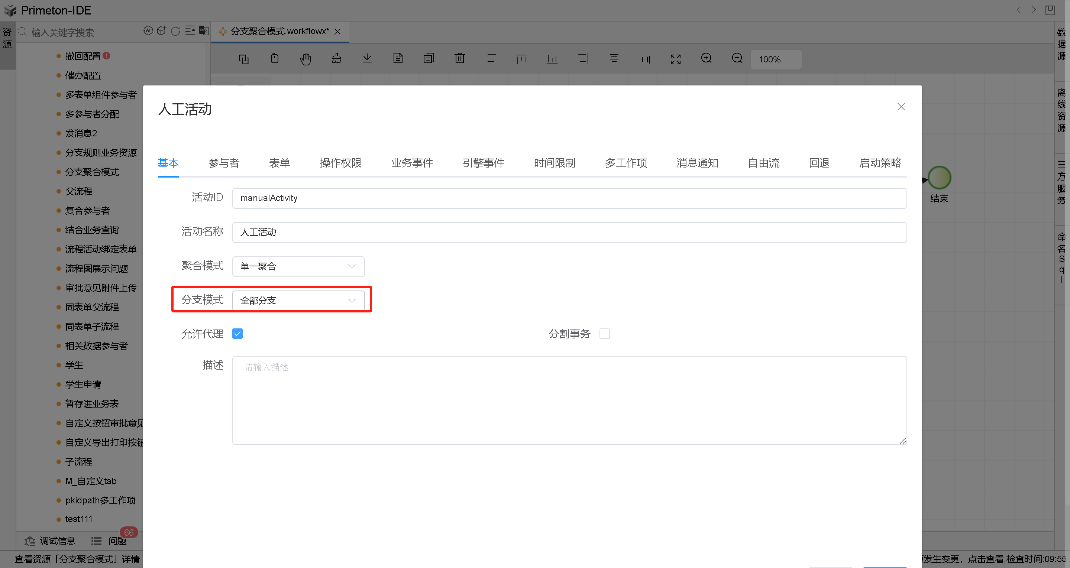This screenshot has height=568, width=1070.
Task: Click the trash delete toolbar icon
Action: 459,59
